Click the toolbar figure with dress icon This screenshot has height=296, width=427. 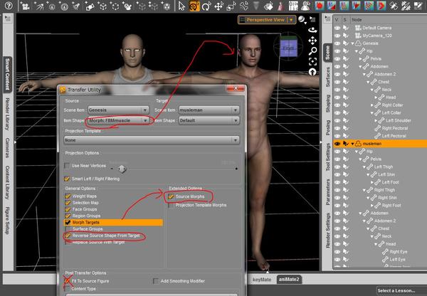(x=280, y=6)
